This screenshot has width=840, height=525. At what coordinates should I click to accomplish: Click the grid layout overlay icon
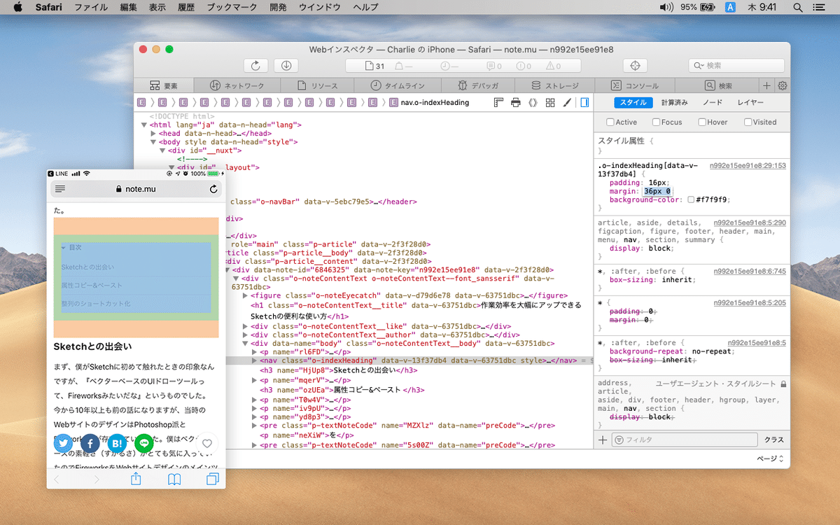click(550, 103)
